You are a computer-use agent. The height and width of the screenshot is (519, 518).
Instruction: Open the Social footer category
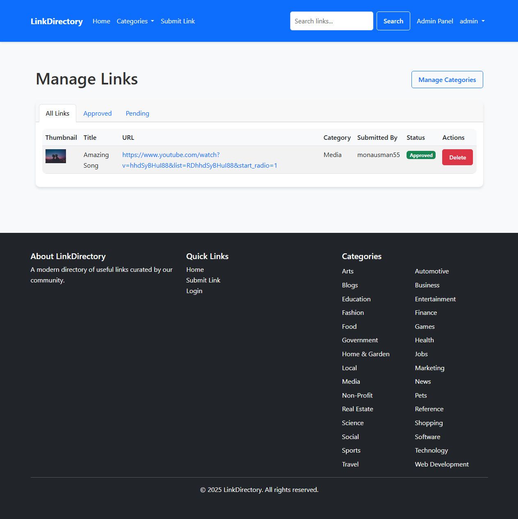pyautogui.click(x=350, y=437)
